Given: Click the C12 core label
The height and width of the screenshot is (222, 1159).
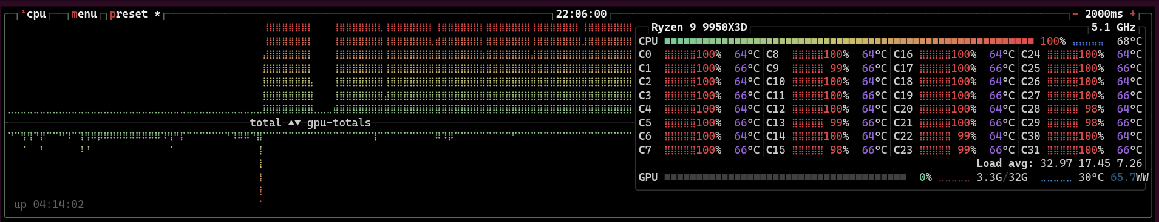Looking at the screenshot, I should 775,109.
